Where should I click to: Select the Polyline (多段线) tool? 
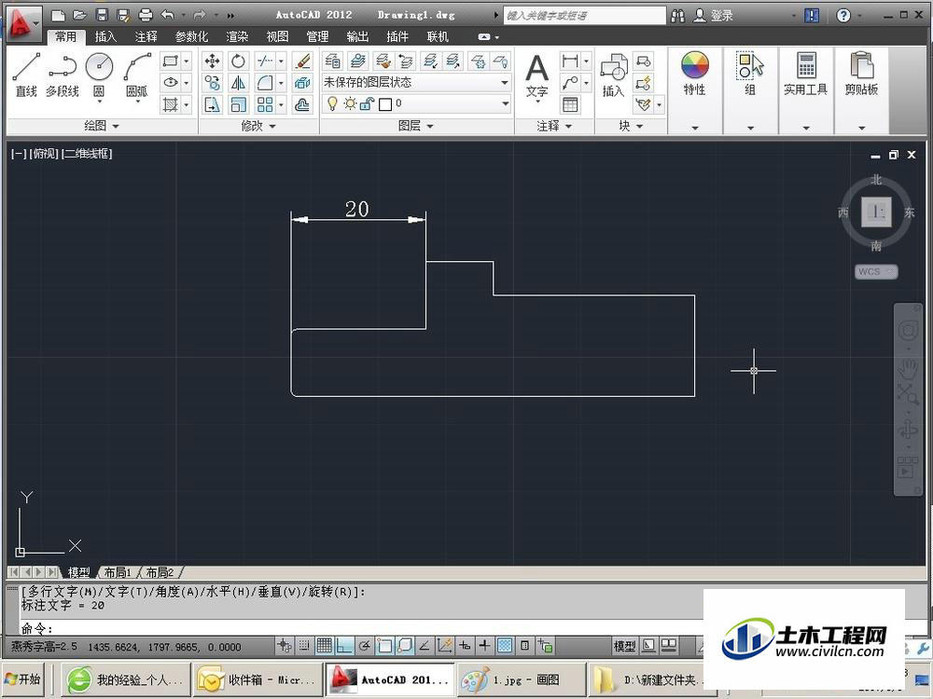coord(62,75)
